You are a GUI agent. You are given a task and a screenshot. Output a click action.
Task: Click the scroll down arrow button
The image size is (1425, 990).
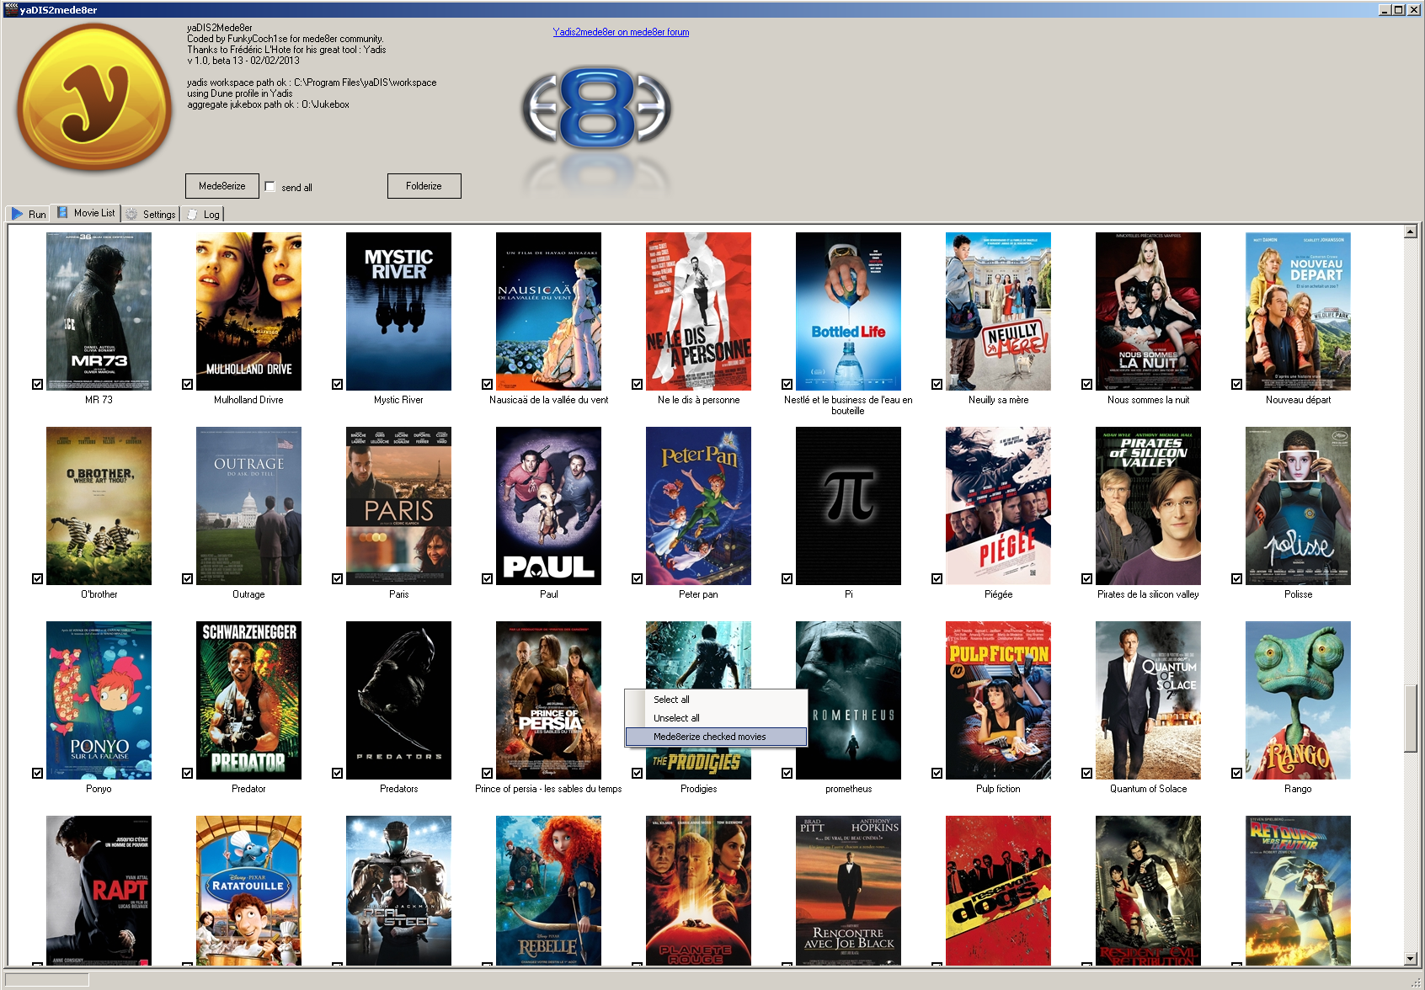pyautogui.click(x=1411, y=959)
